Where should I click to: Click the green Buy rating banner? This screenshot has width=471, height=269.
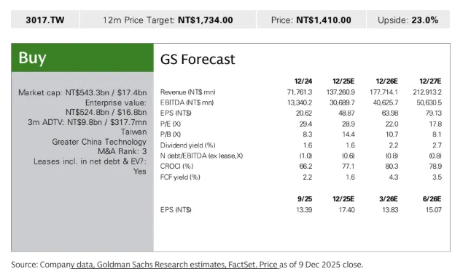(x=82, y=58)
